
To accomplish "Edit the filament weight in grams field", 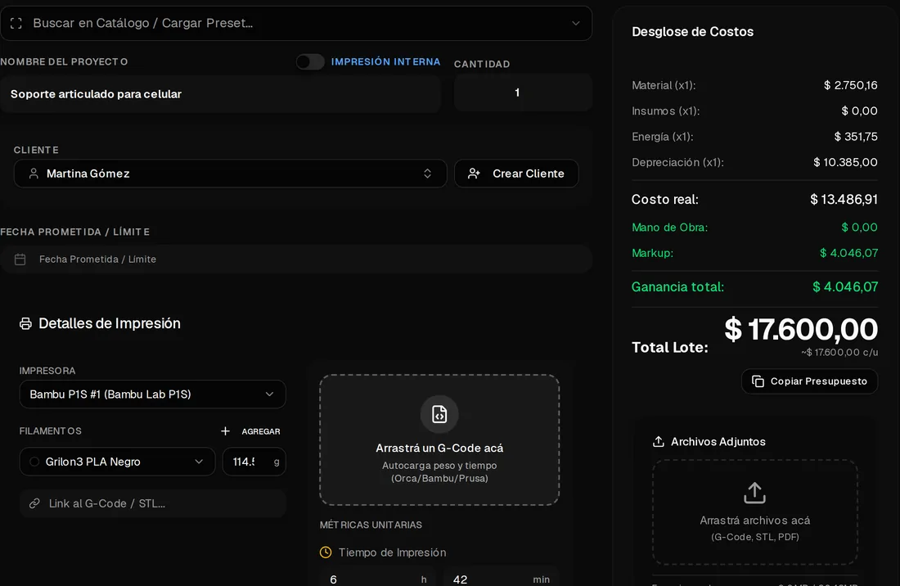I will tap(254, 462).
